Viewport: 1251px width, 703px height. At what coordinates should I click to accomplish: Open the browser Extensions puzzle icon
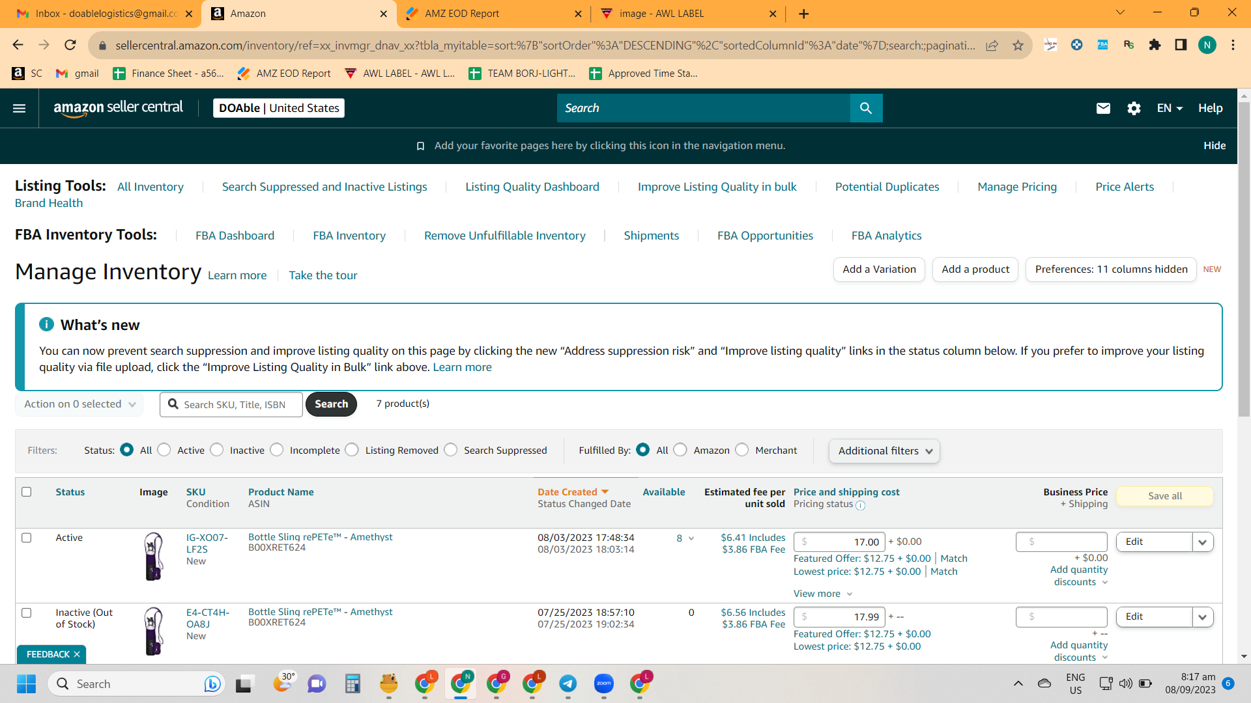[1155, 45]
